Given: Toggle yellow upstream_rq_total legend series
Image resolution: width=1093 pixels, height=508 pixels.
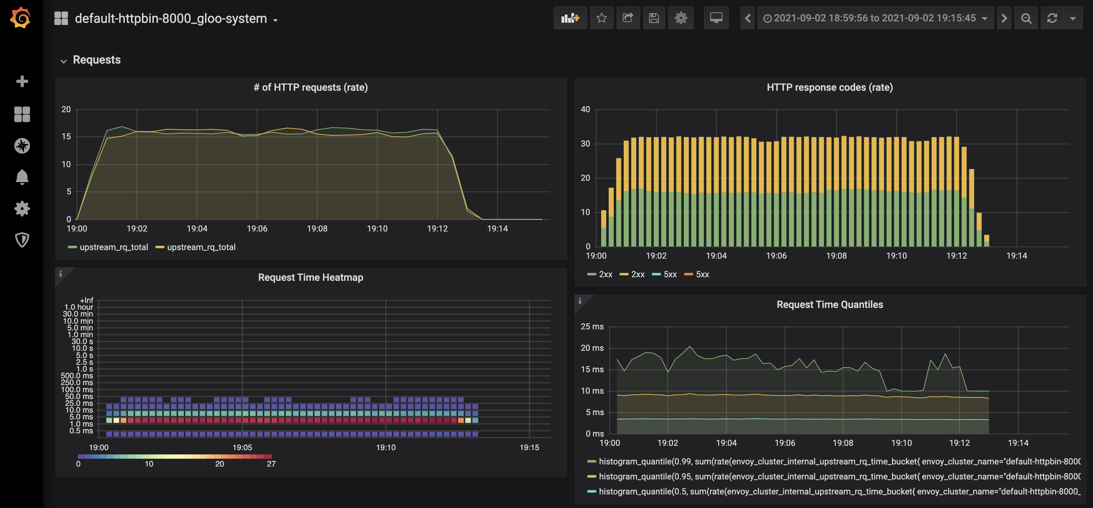Looking at the screenshot, I should (x=201, y=247).
